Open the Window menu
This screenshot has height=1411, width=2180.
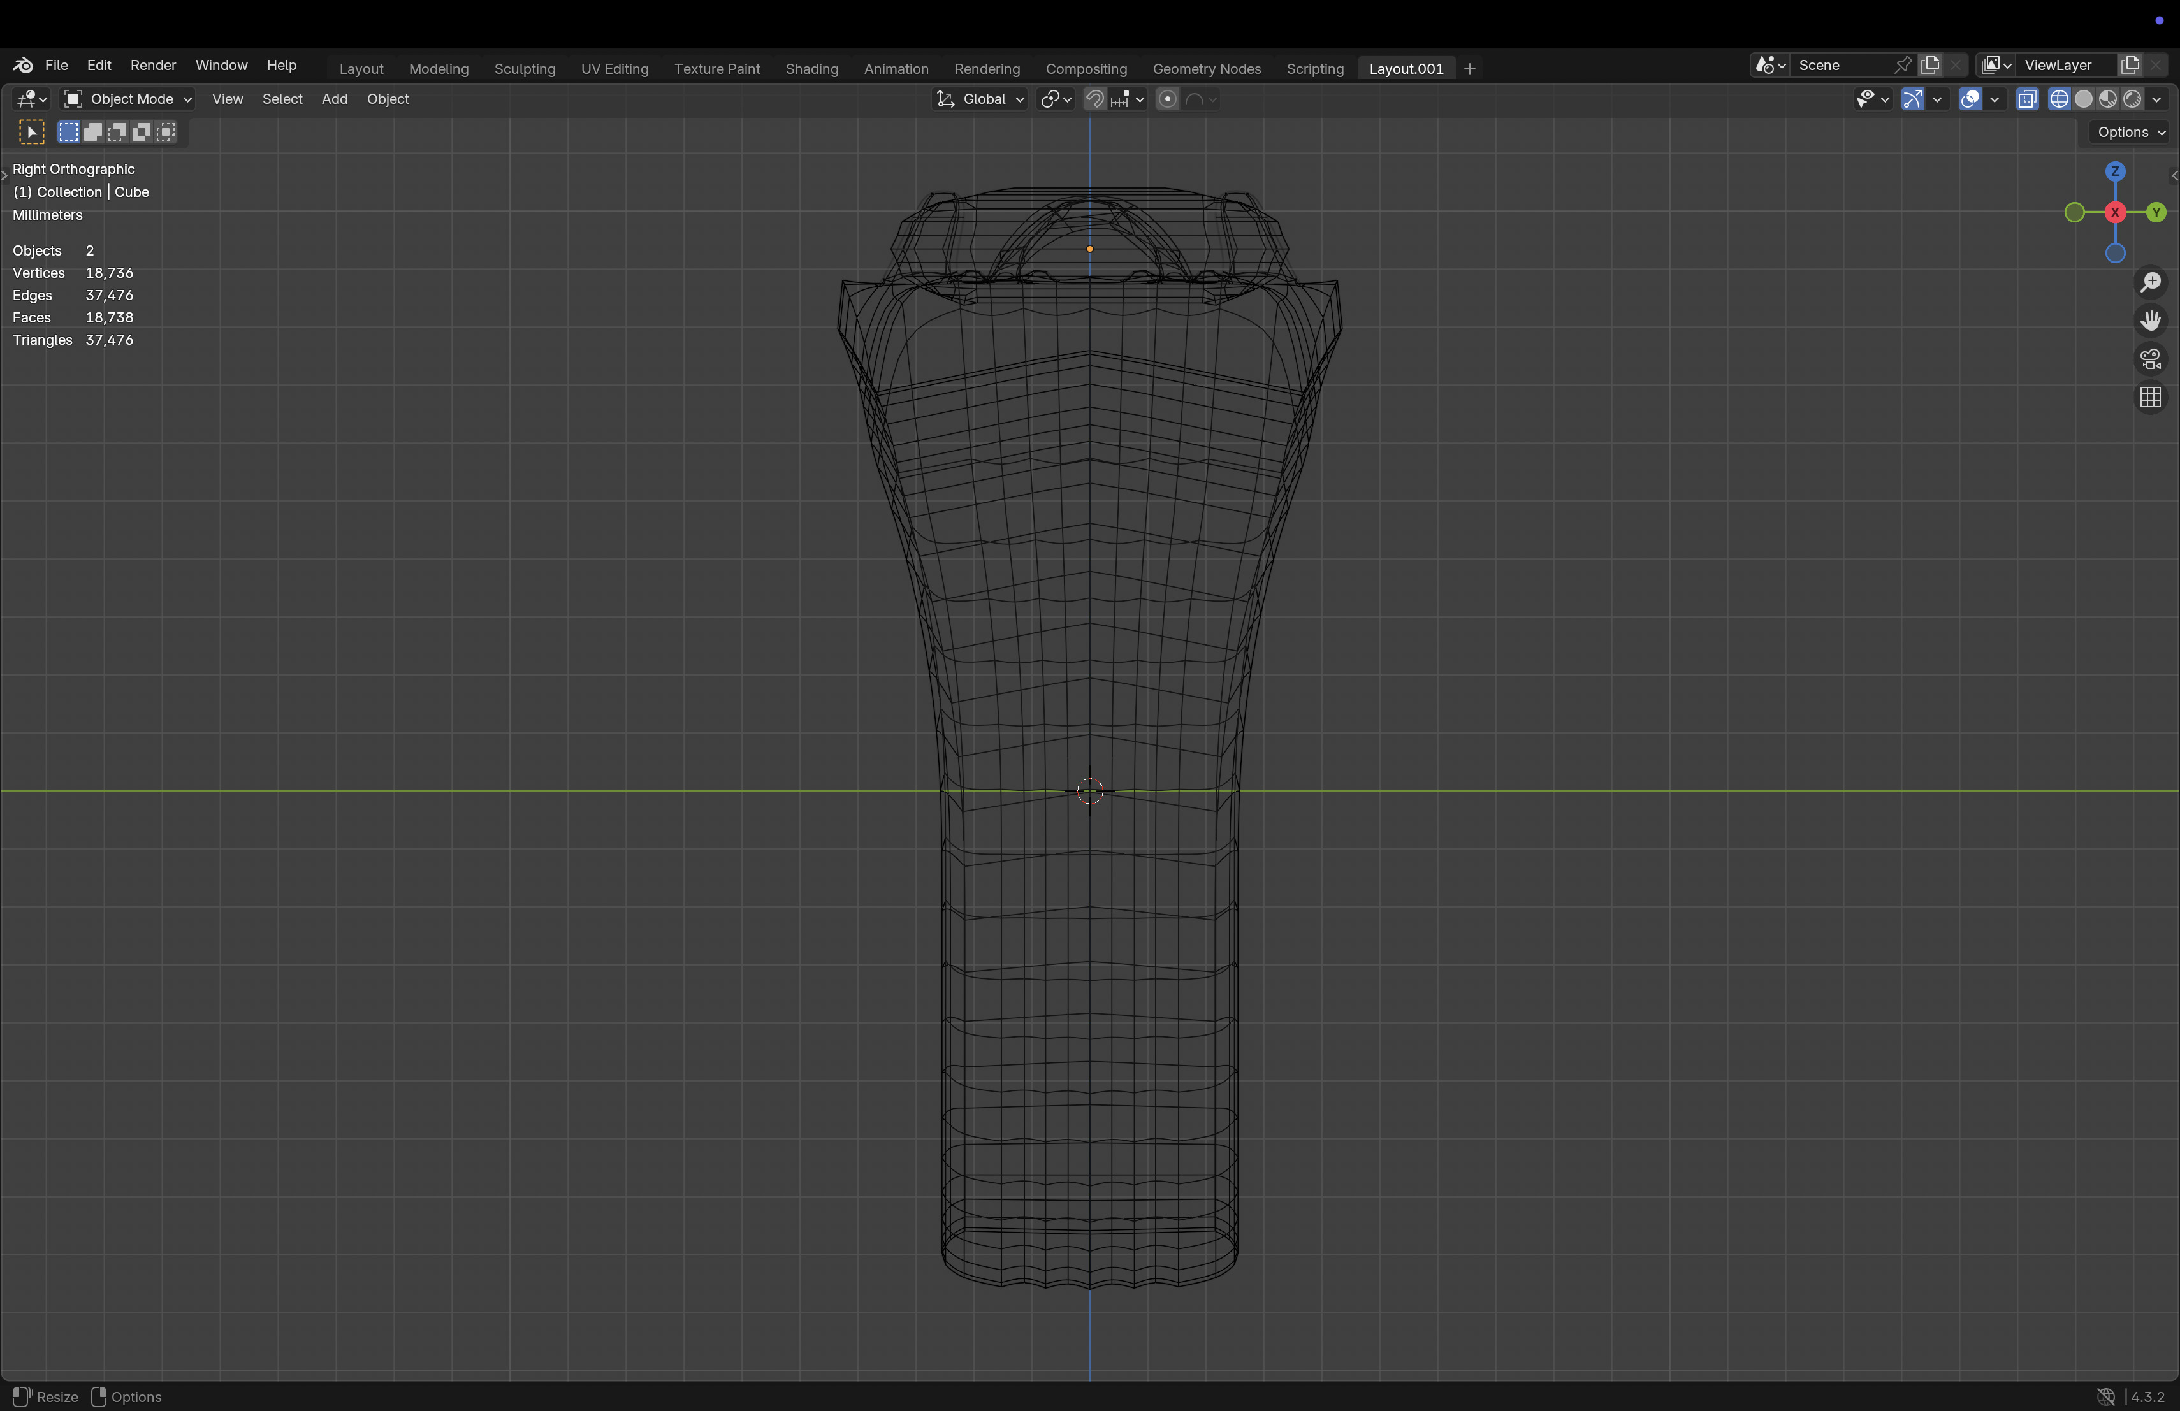222,65
